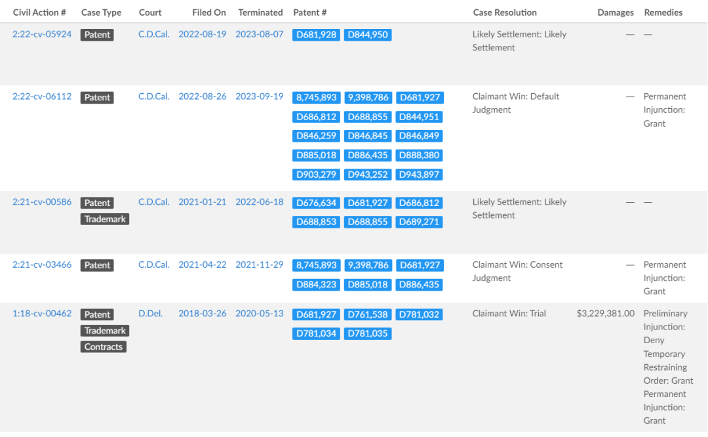Sort by the Terminated column header
The image size is (708, 437).
click(260, 12)
